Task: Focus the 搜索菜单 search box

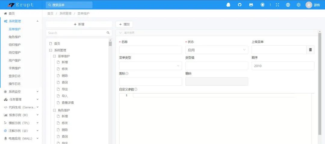Action: tap(69, 5)
